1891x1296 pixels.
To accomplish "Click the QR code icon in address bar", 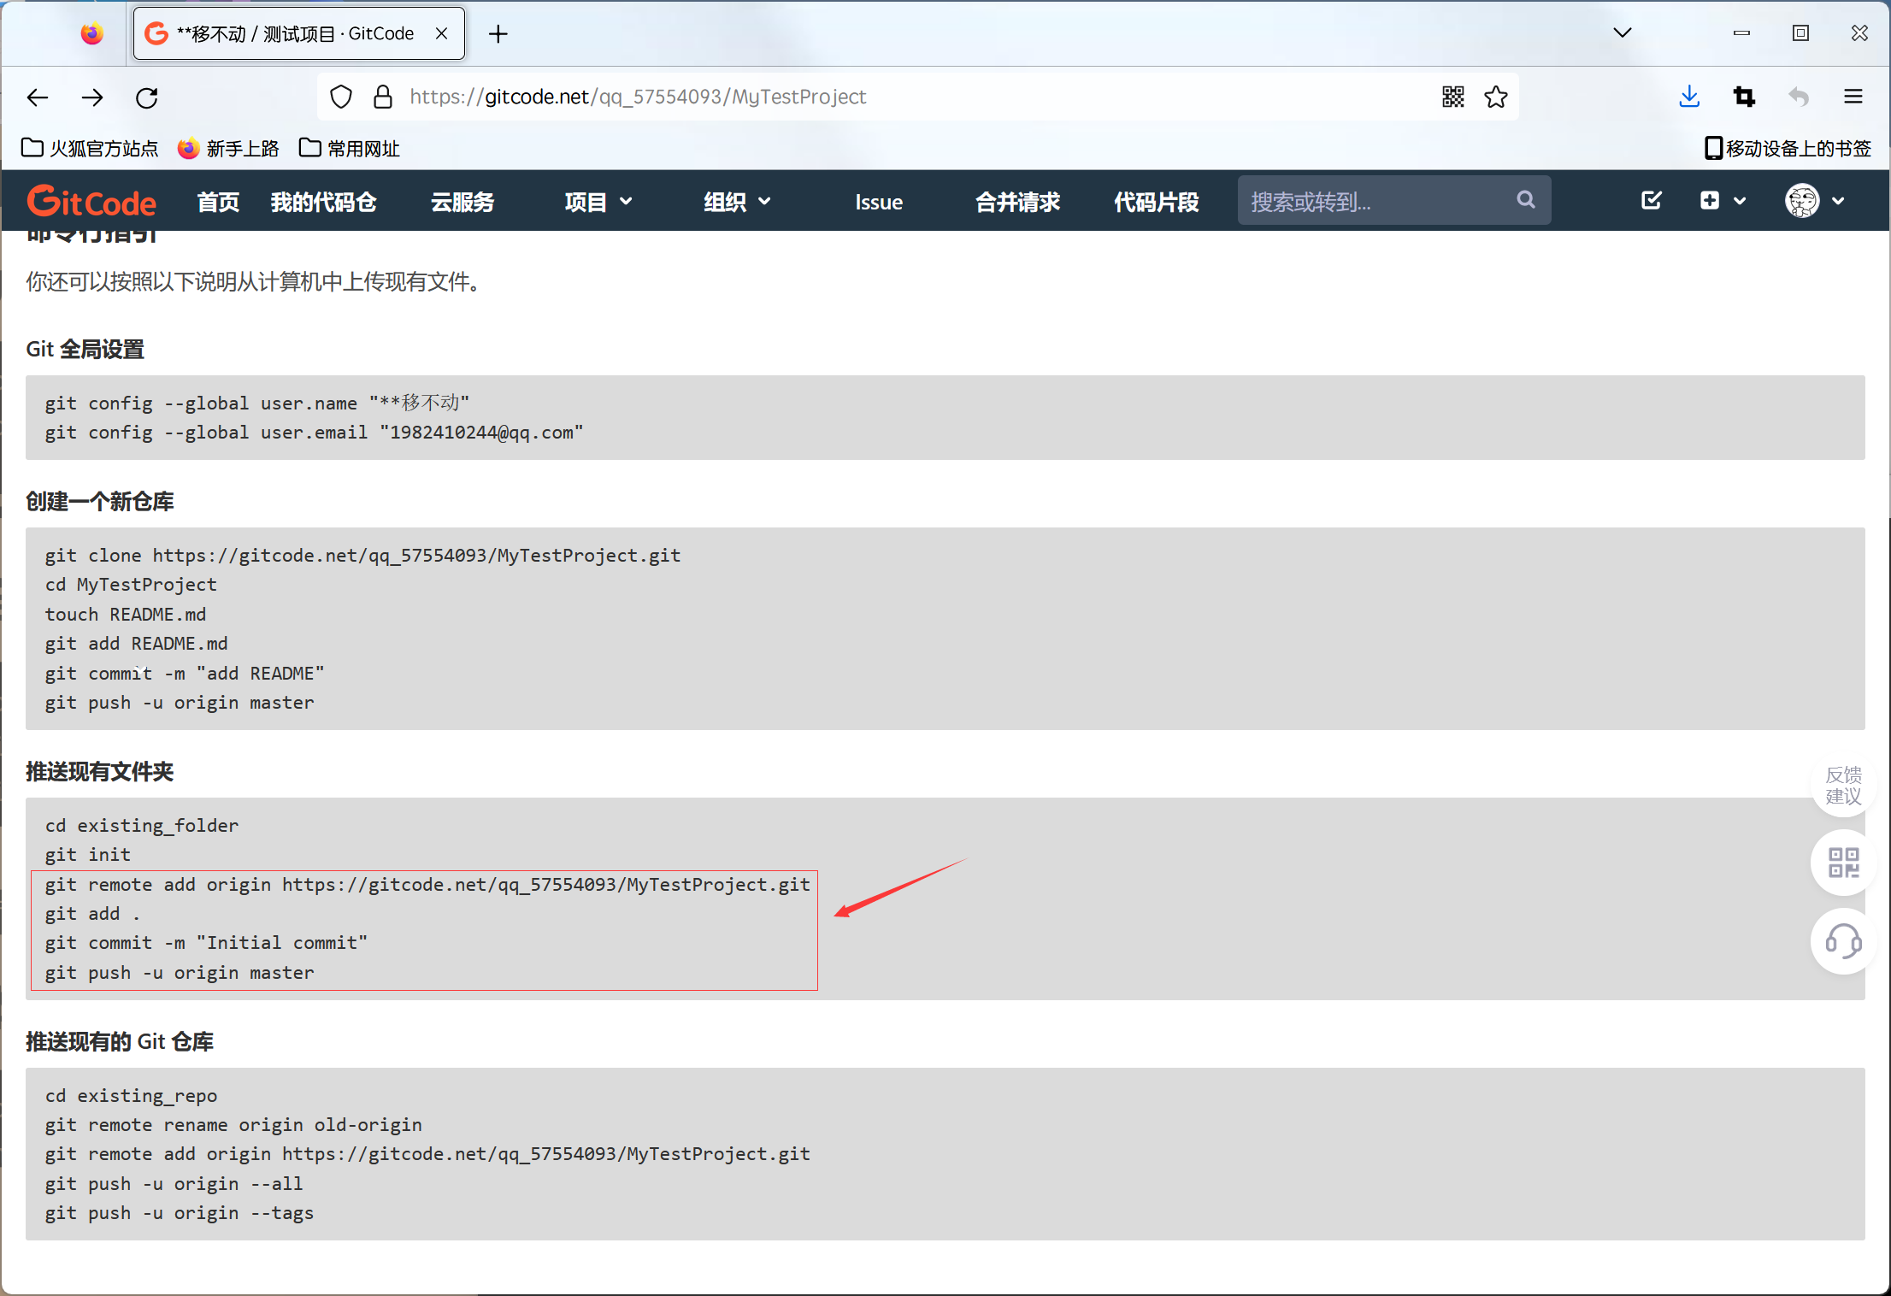I will pos(1452,97).
